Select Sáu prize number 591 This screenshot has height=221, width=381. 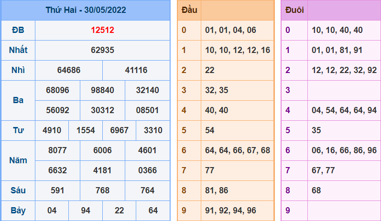[57, 190]
